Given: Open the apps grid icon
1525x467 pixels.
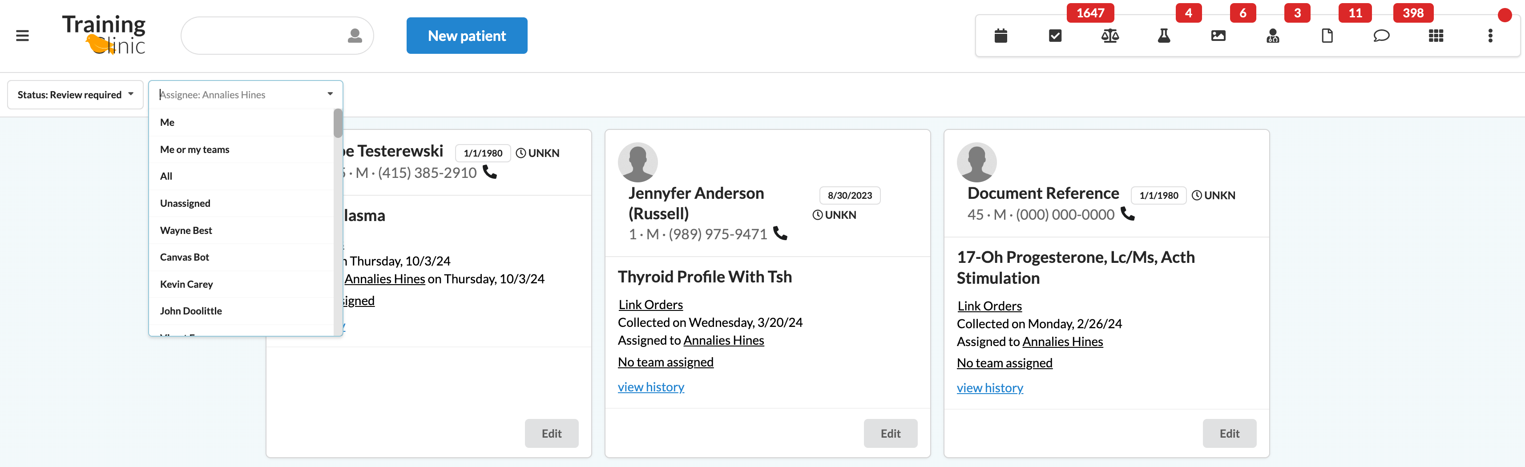Looking at the screenshot, I should (x=1436, y=36).
